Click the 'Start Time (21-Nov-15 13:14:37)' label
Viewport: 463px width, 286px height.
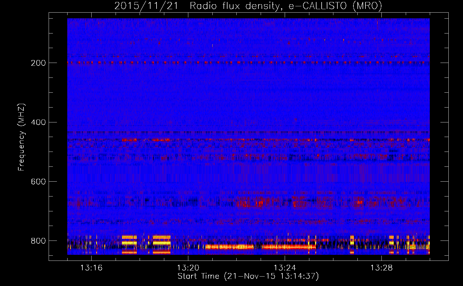click(x=248, y=276)
